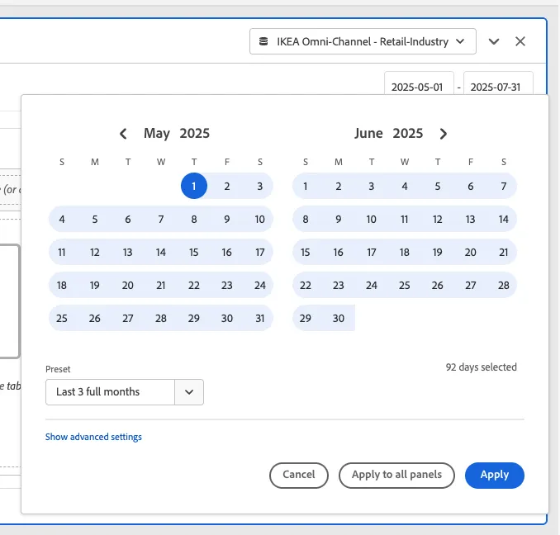560x535 pixels.
Task: Select May 29 in the calendar
Action: coord(194,318)
